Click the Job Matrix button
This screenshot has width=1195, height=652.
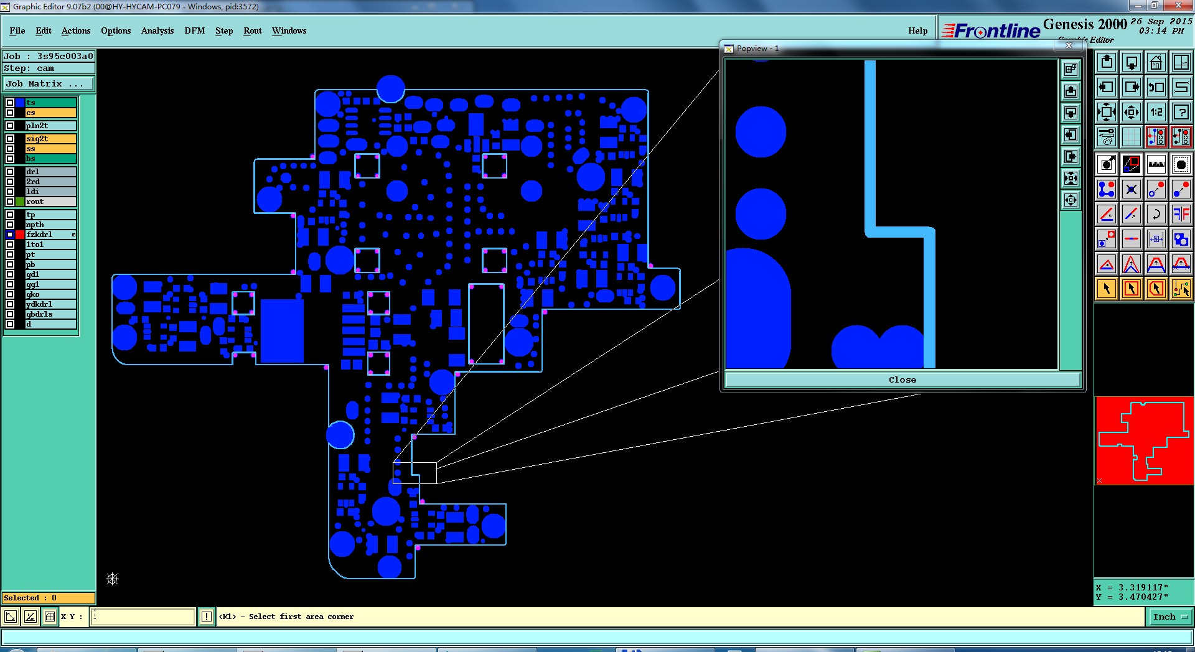(x=49, y=83)
